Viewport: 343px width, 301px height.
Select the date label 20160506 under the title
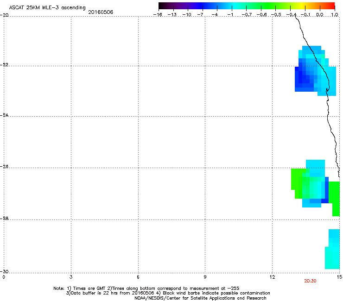[101, 12]
